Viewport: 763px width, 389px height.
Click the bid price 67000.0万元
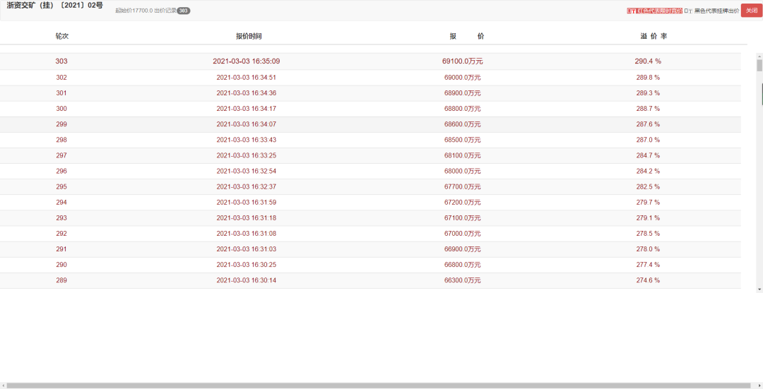click(x=462, y=233)
